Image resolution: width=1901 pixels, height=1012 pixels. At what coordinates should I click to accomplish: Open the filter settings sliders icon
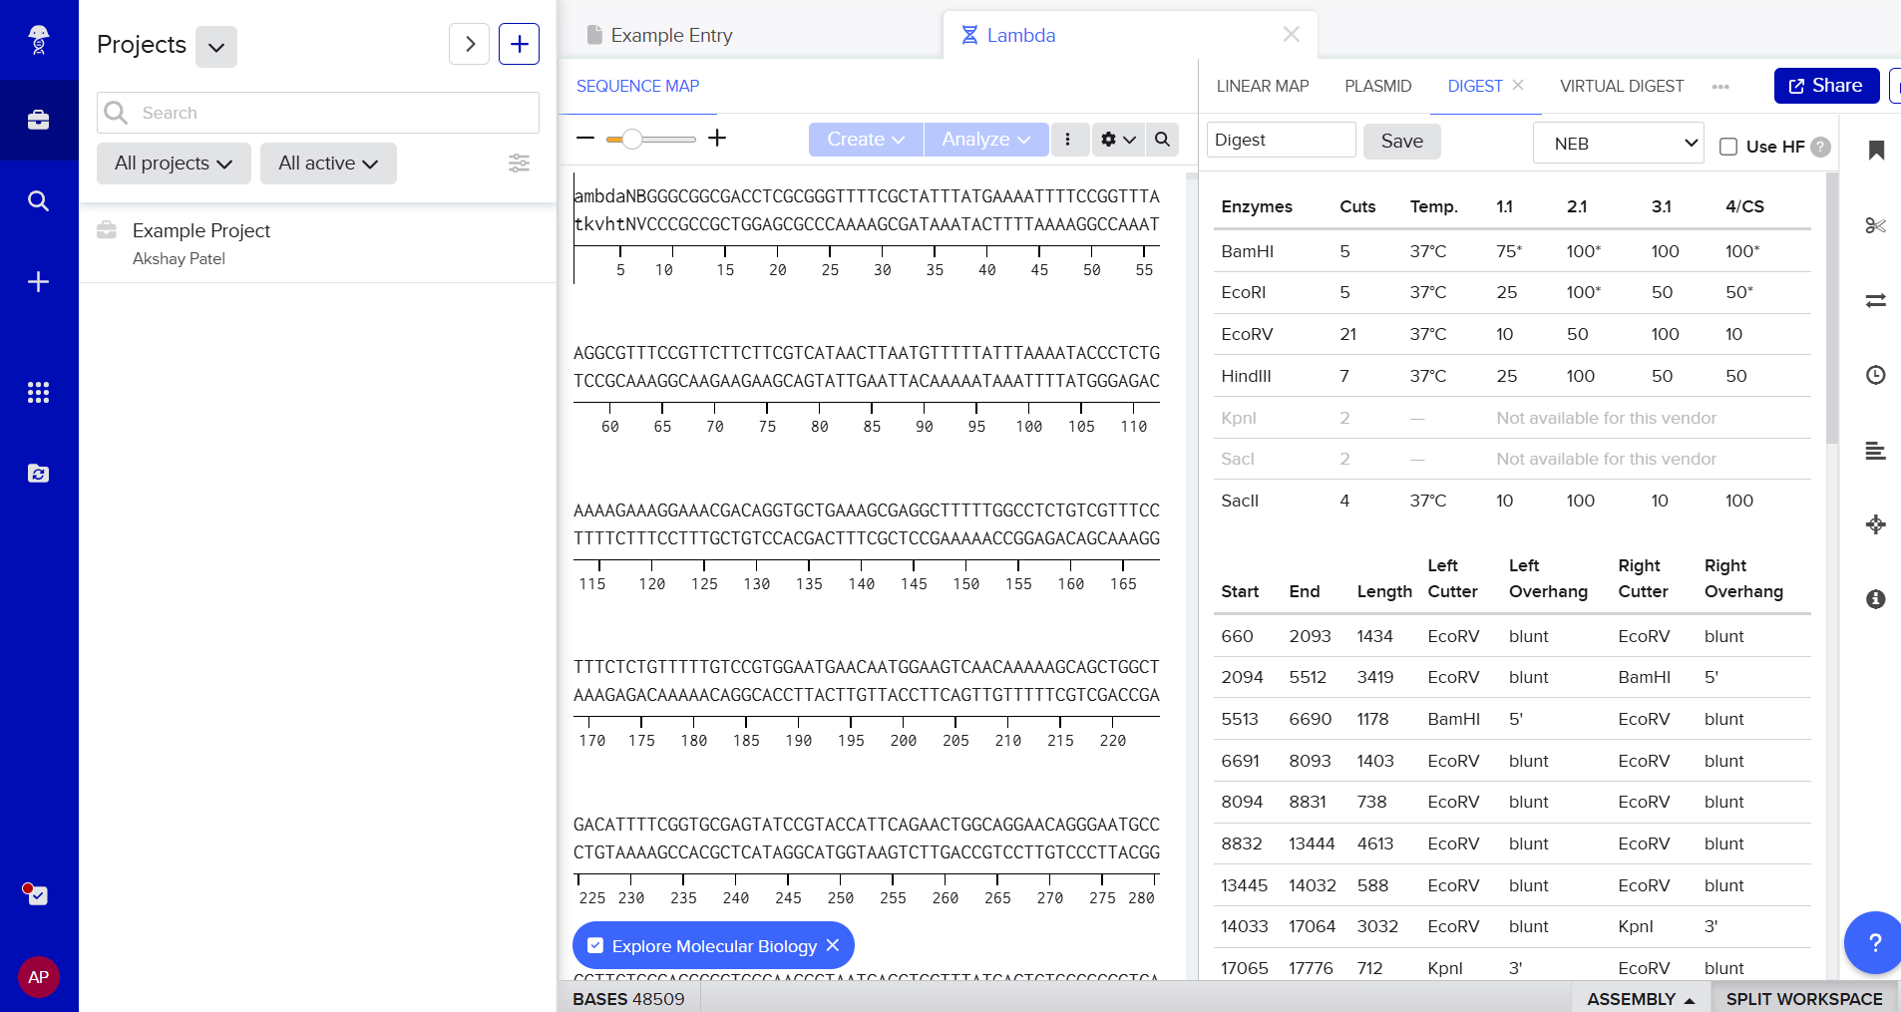click(519, 164)
